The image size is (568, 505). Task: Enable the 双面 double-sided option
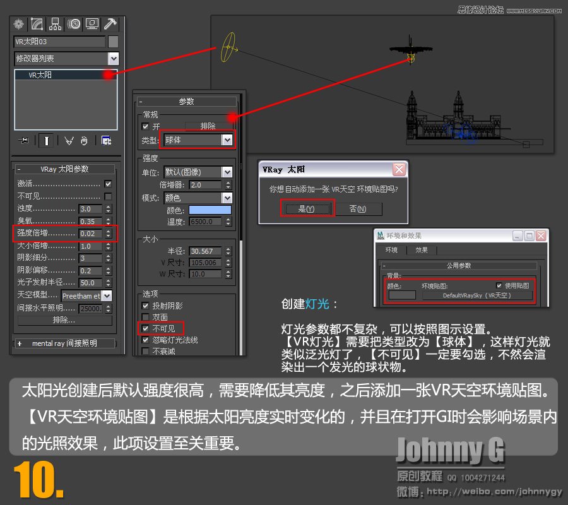(x=145, y=318)
